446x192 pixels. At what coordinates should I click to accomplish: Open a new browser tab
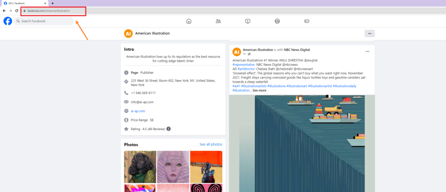click(x=52, y=3)
